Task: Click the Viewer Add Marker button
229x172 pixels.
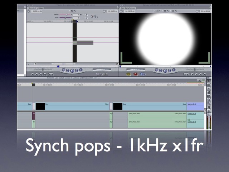Action: (45, 75)
